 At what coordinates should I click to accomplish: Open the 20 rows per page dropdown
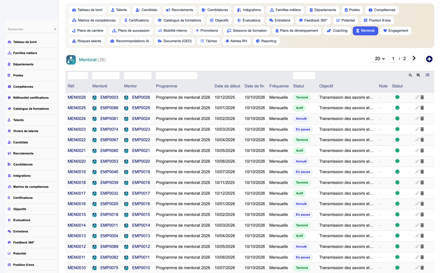380,59
